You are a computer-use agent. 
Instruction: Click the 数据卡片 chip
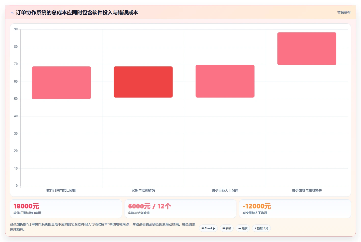[261, 228]
